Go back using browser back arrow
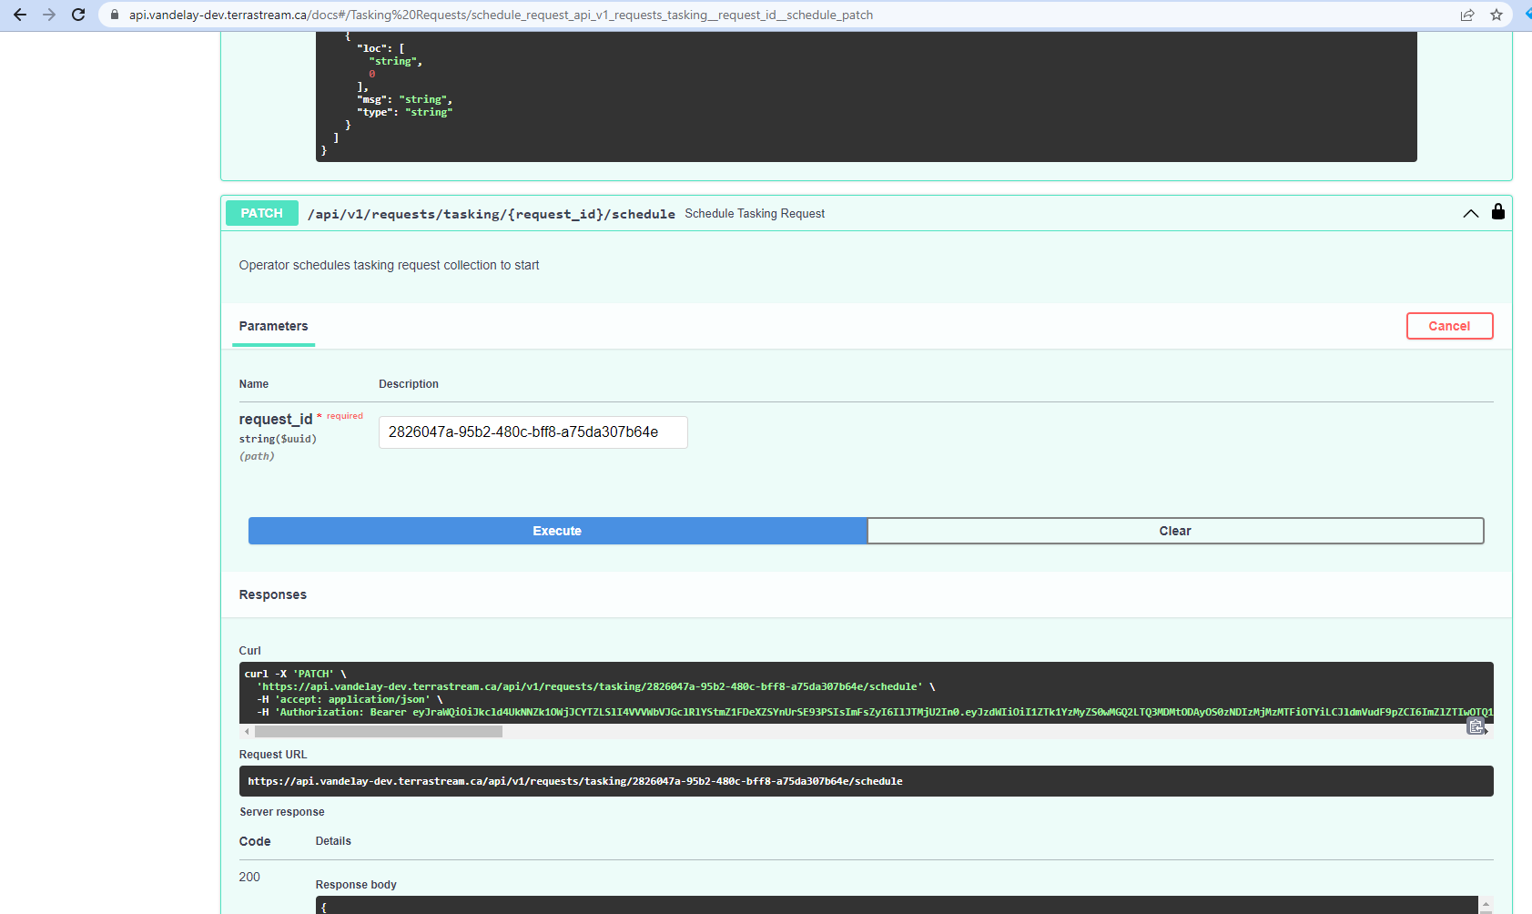 20,15
